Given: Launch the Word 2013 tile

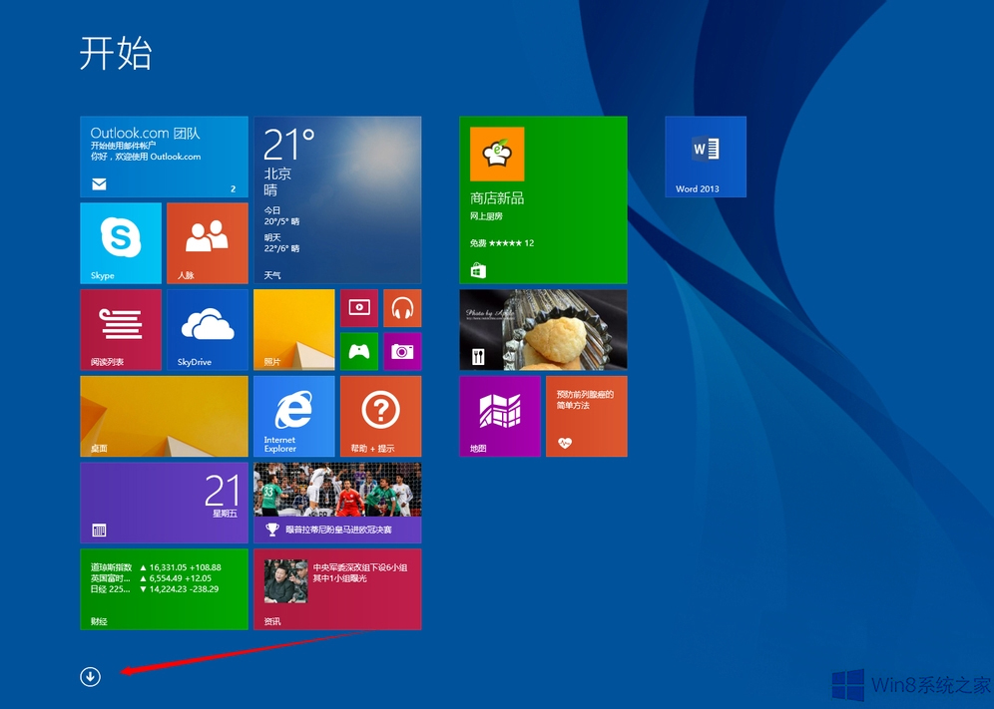Looking at the screenshot, I should click(706, 157).
